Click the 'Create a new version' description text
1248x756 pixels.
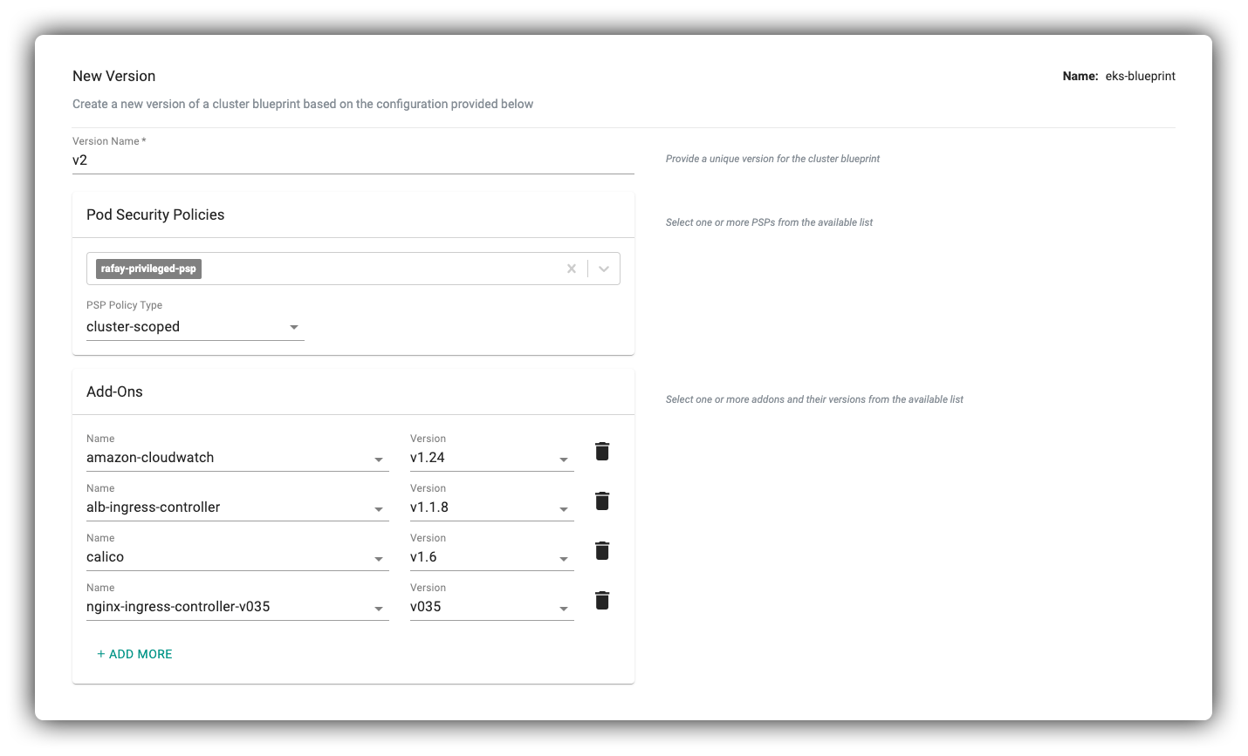[x=303, y=104]
